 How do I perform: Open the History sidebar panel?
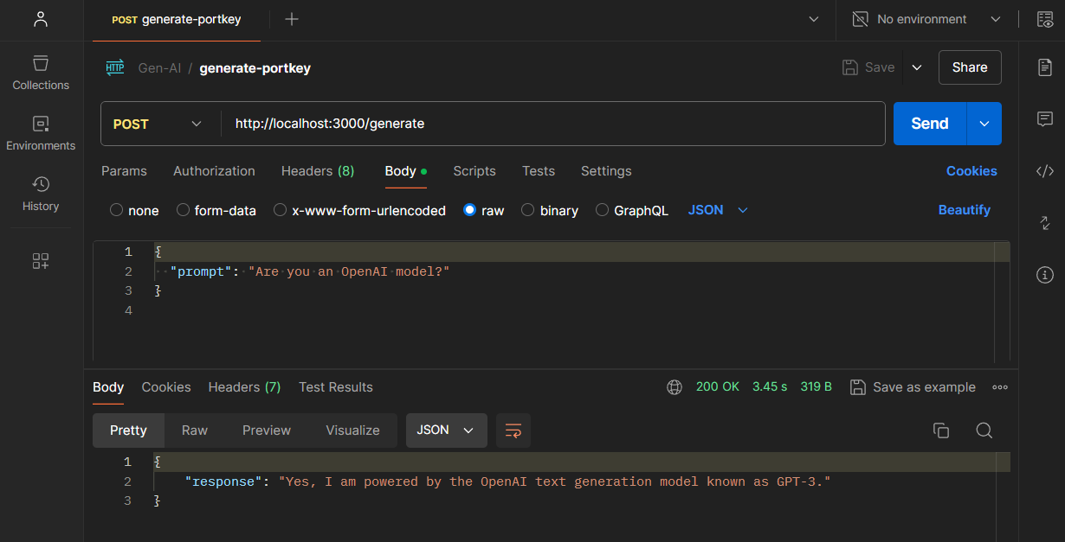(x=41, y=194)
